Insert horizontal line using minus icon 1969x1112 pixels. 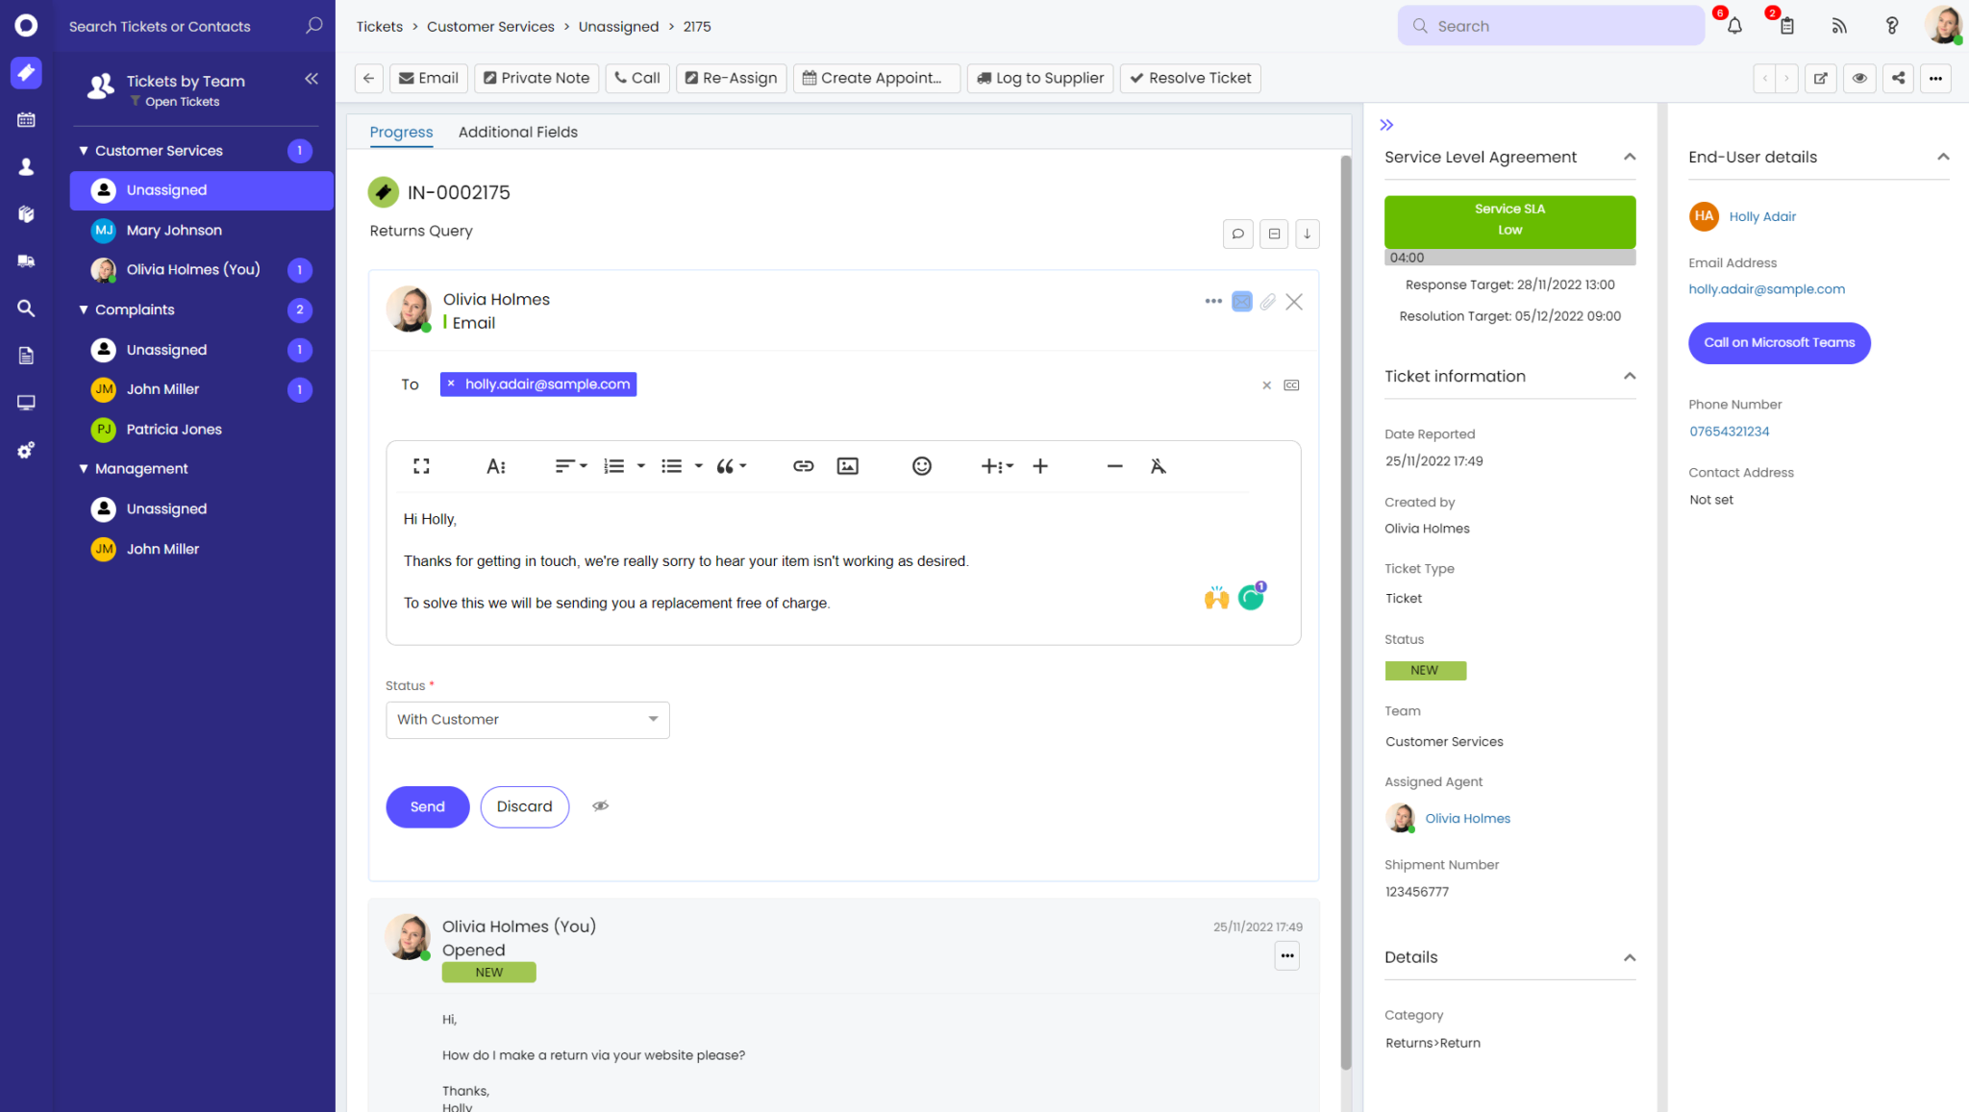pyautogui.click(x=1115, y=466)
